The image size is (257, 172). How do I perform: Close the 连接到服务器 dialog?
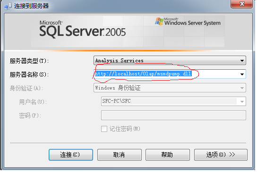[x=241, y=4]
